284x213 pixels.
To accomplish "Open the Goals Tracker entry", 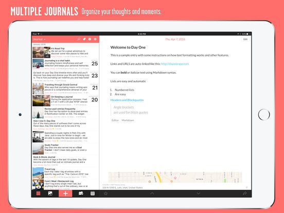I will (x=65, y=149).
